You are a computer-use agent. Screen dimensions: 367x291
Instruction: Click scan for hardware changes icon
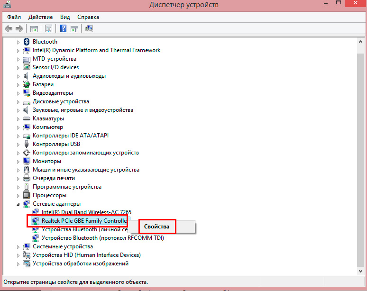pos(89,28)
